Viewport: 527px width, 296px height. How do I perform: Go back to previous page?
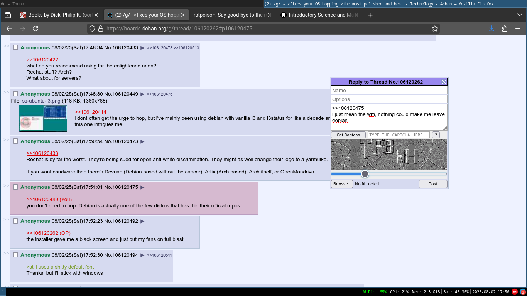coord(9,29)
